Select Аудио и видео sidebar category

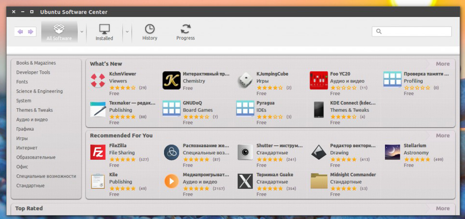32,119
